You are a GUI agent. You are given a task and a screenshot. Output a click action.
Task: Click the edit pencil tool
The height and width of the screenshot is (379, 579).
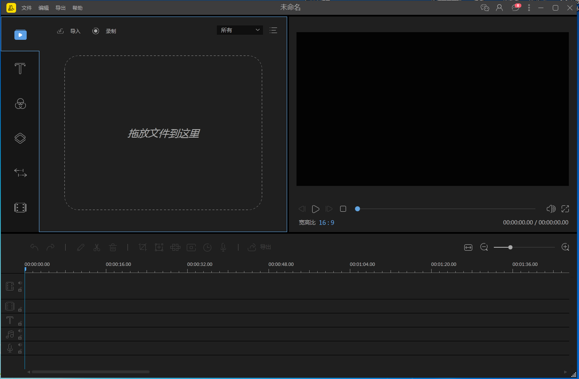coord(80,247)
